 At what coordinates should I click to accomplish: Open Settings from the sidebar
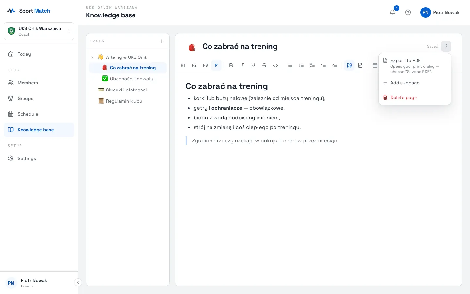(39, 158)
